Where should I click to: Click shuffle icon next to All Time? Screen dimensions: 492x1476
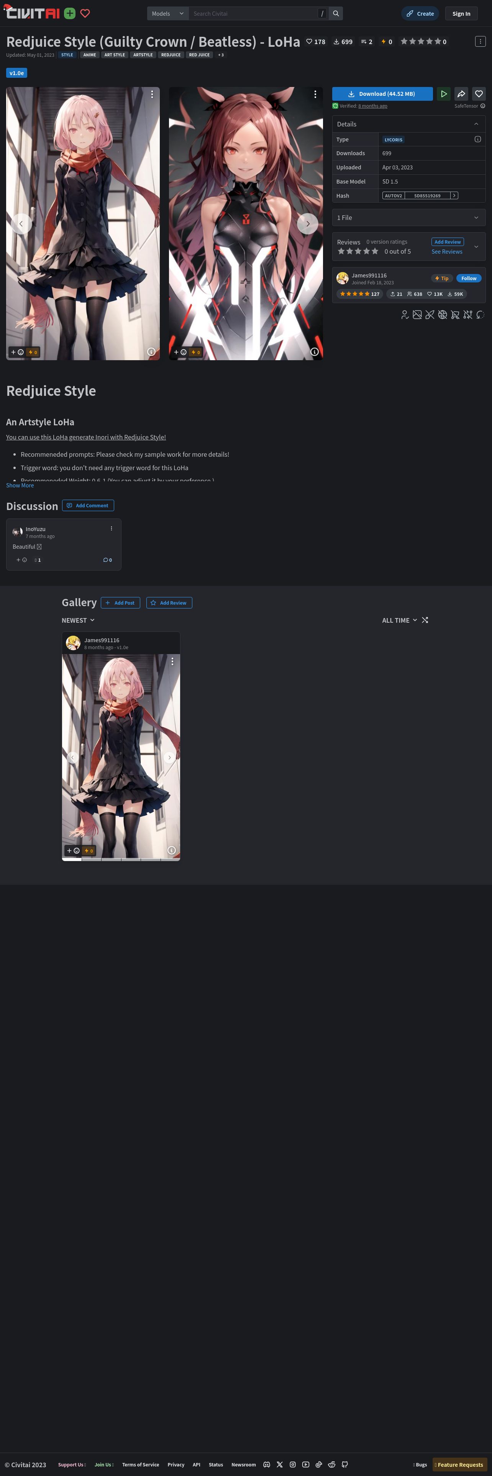[425, 620]
